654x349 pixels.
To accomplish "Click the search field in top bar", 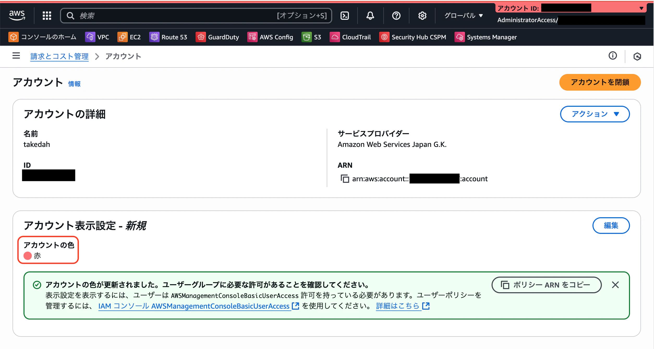I will pos(196,16).
